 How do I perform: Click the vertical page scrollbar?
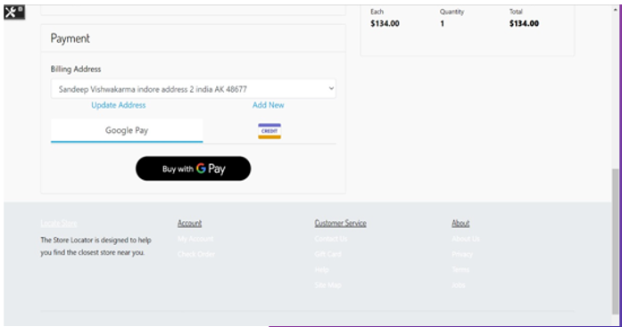tap(615, 241)
